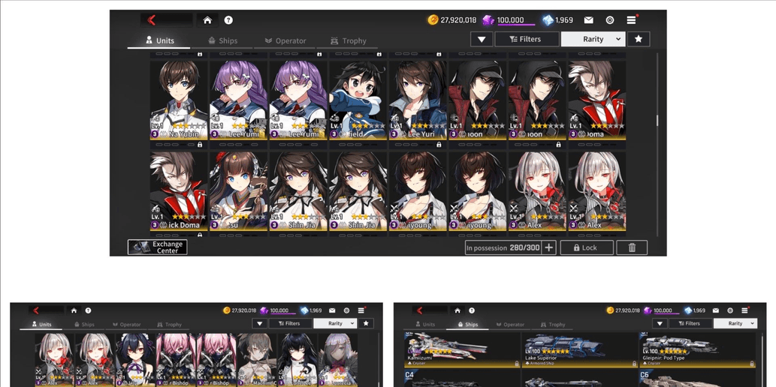This screenshot has height=387, width=776.
Task: Click the red back arrow in large Units window
Action: 152,20
